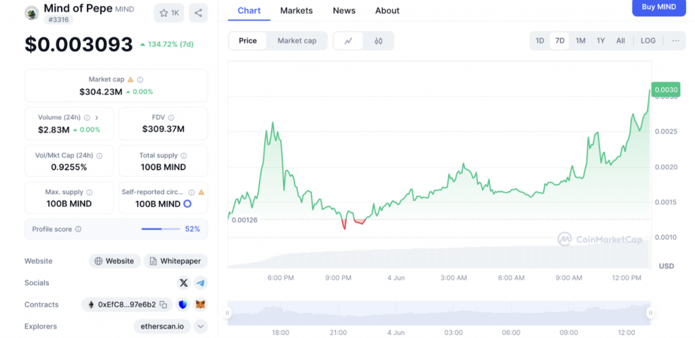Open the Whitepaper link
This screenshot has height=338, width=695.
176,261
